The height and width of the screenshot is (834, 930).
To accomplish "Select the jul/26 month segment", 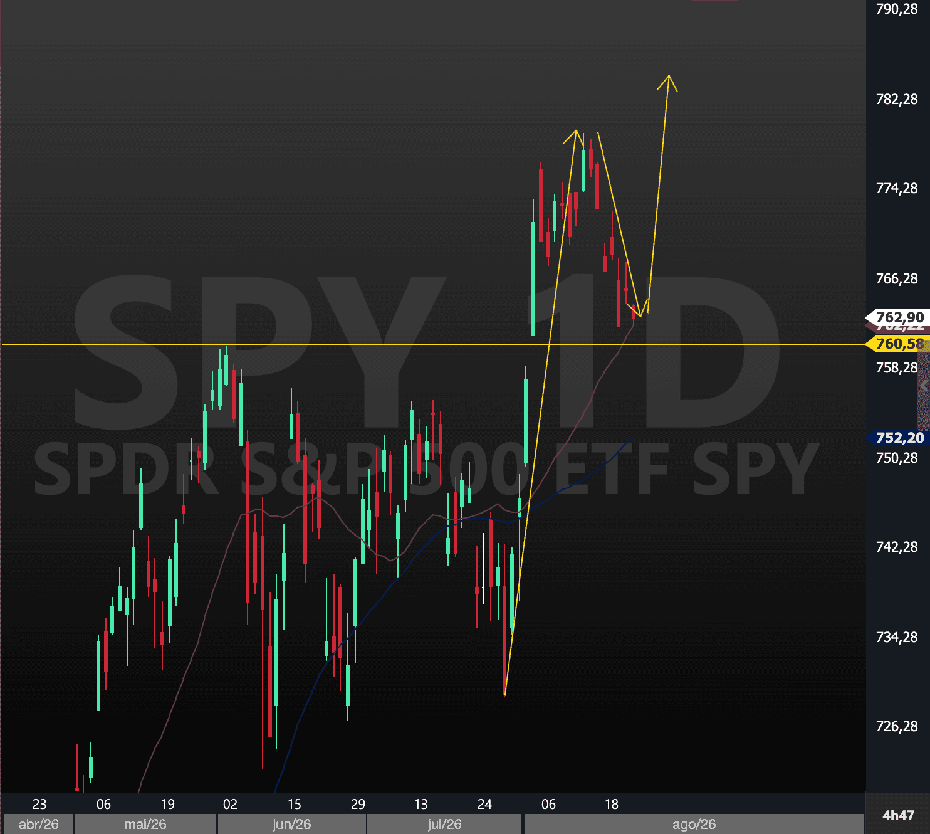I will pyautogui.click(x=444, y=824).
